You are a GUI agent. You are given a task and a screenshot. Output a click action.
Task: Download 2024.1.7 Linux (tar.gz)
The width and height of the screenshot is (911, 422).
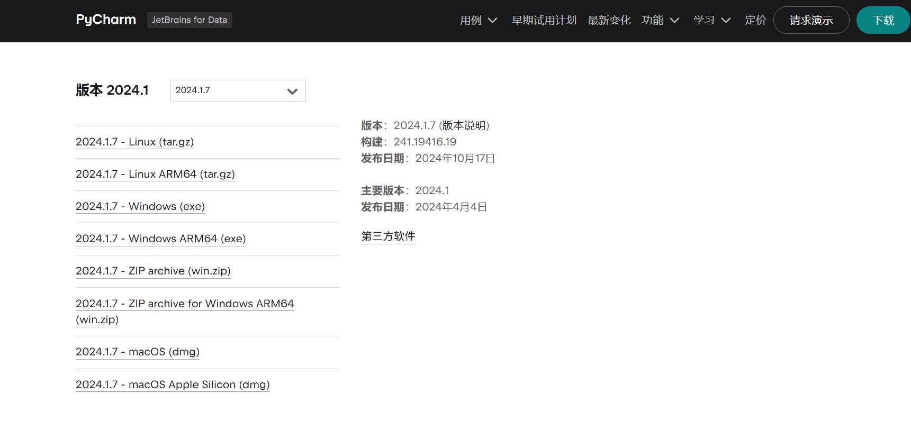click(x=134, y=142)
